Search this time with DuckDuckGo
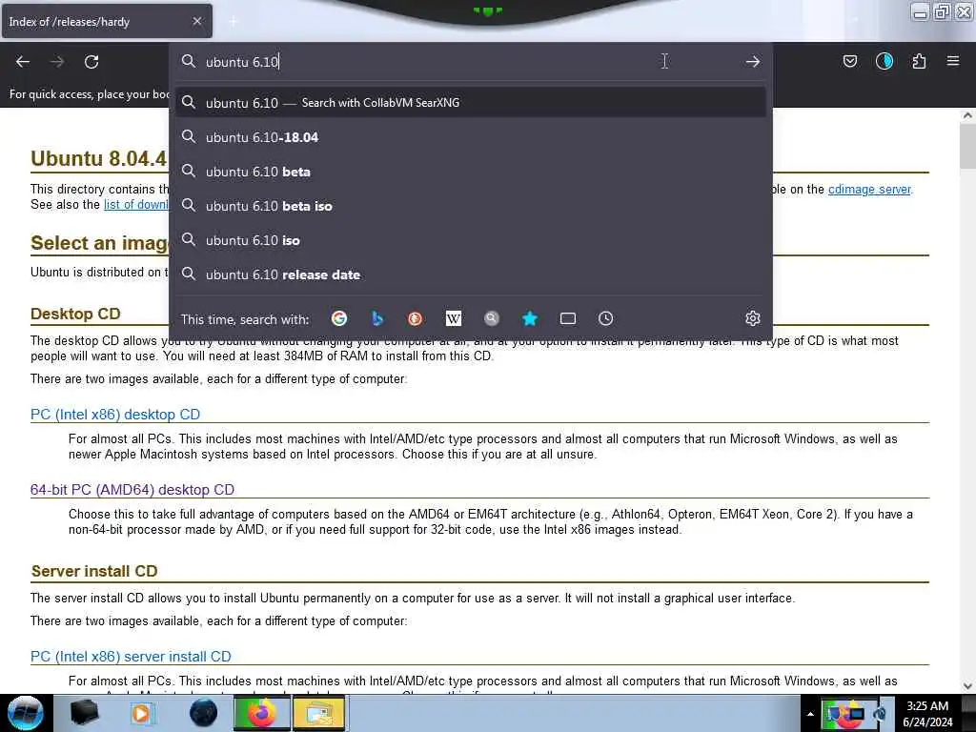Screen dimensions: 976x732 tap(416, 318)
